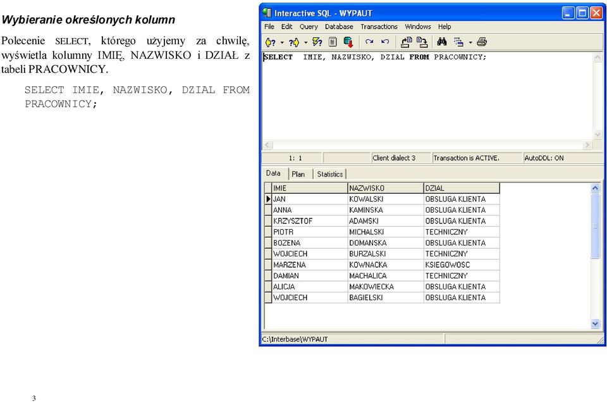Select the row indicator beside JAN
The width and height of the screenshot is (607, 402).
(x=268, y=199)
